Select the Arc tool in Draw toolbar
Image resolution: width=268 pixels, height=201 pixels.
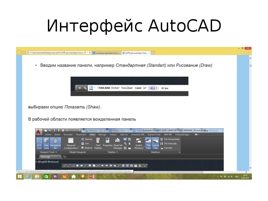point(86,165)
